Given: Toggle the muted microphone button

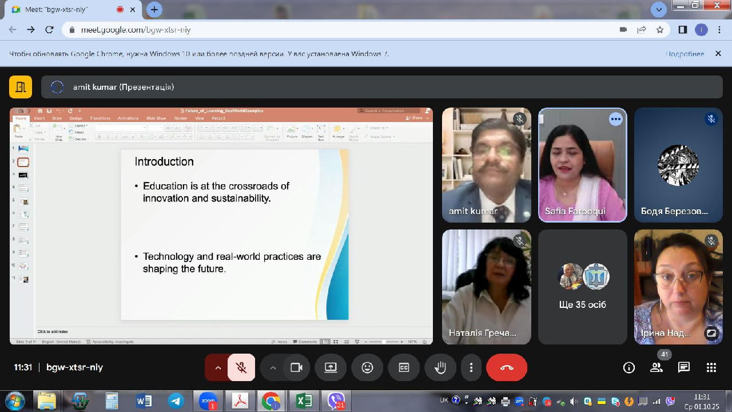Looking at the screenshot, I should click(x=241, y=368).
